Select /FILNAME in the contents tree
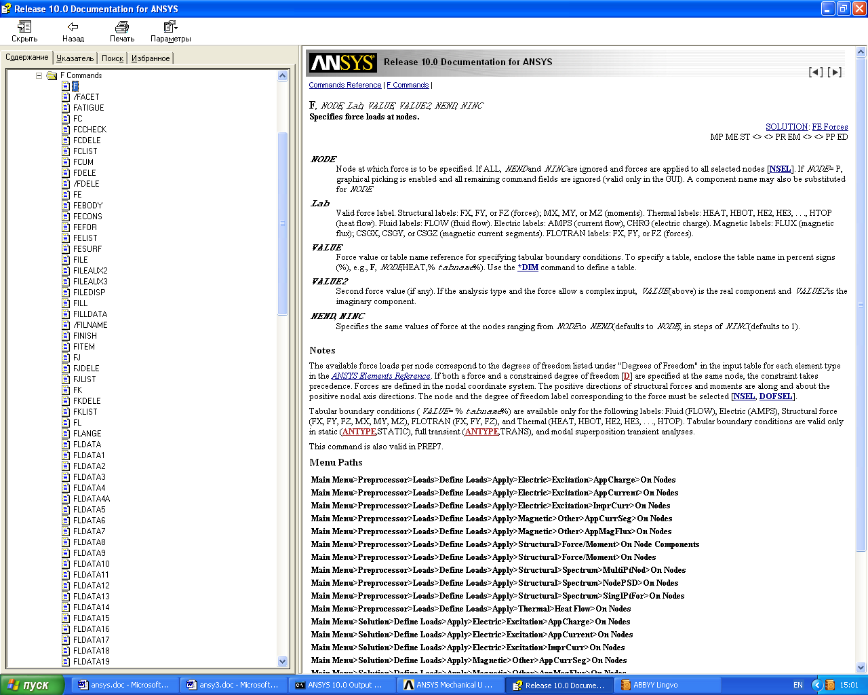Viewport: 868px width, 695px height. click(x=90, y=325)
